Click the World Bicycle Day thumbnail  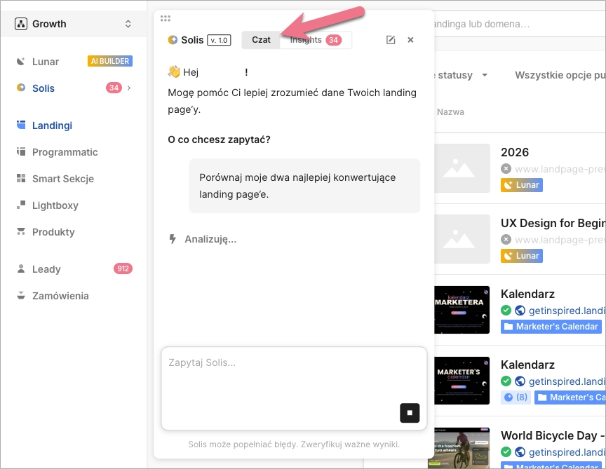(459, 448)
